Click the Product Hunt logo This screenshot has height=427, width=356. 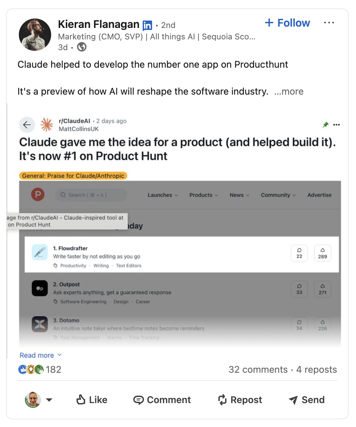coord(38,195)
